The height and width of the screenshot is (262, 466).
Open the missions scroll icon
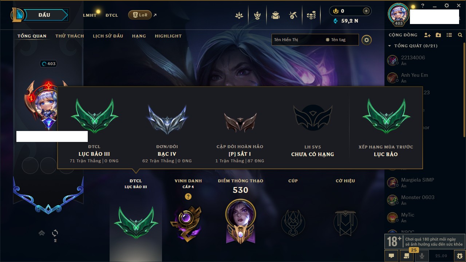pos(406,256)
